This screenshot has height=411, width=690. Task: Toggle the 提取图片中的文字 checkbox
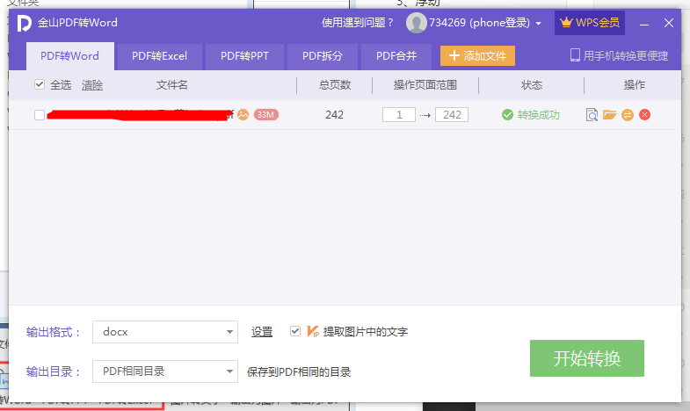[x=295, y=331]
